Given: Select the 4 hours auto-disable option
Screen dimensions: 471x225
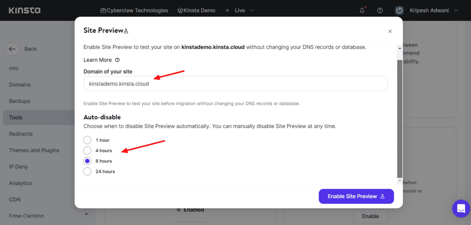Looking at the screenshot, I should tap(87, 150).
